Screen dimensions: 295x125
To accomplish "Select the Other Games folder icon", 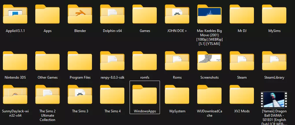I will click(47, 61).
